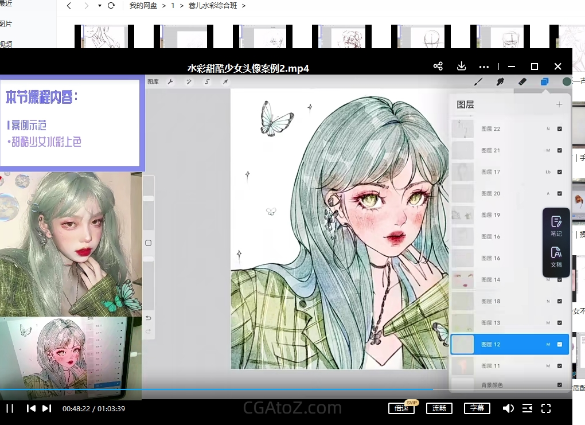Skip to the next video
Image resolution: width=585 pixels, height=425 pixels.
coord(47,408)
